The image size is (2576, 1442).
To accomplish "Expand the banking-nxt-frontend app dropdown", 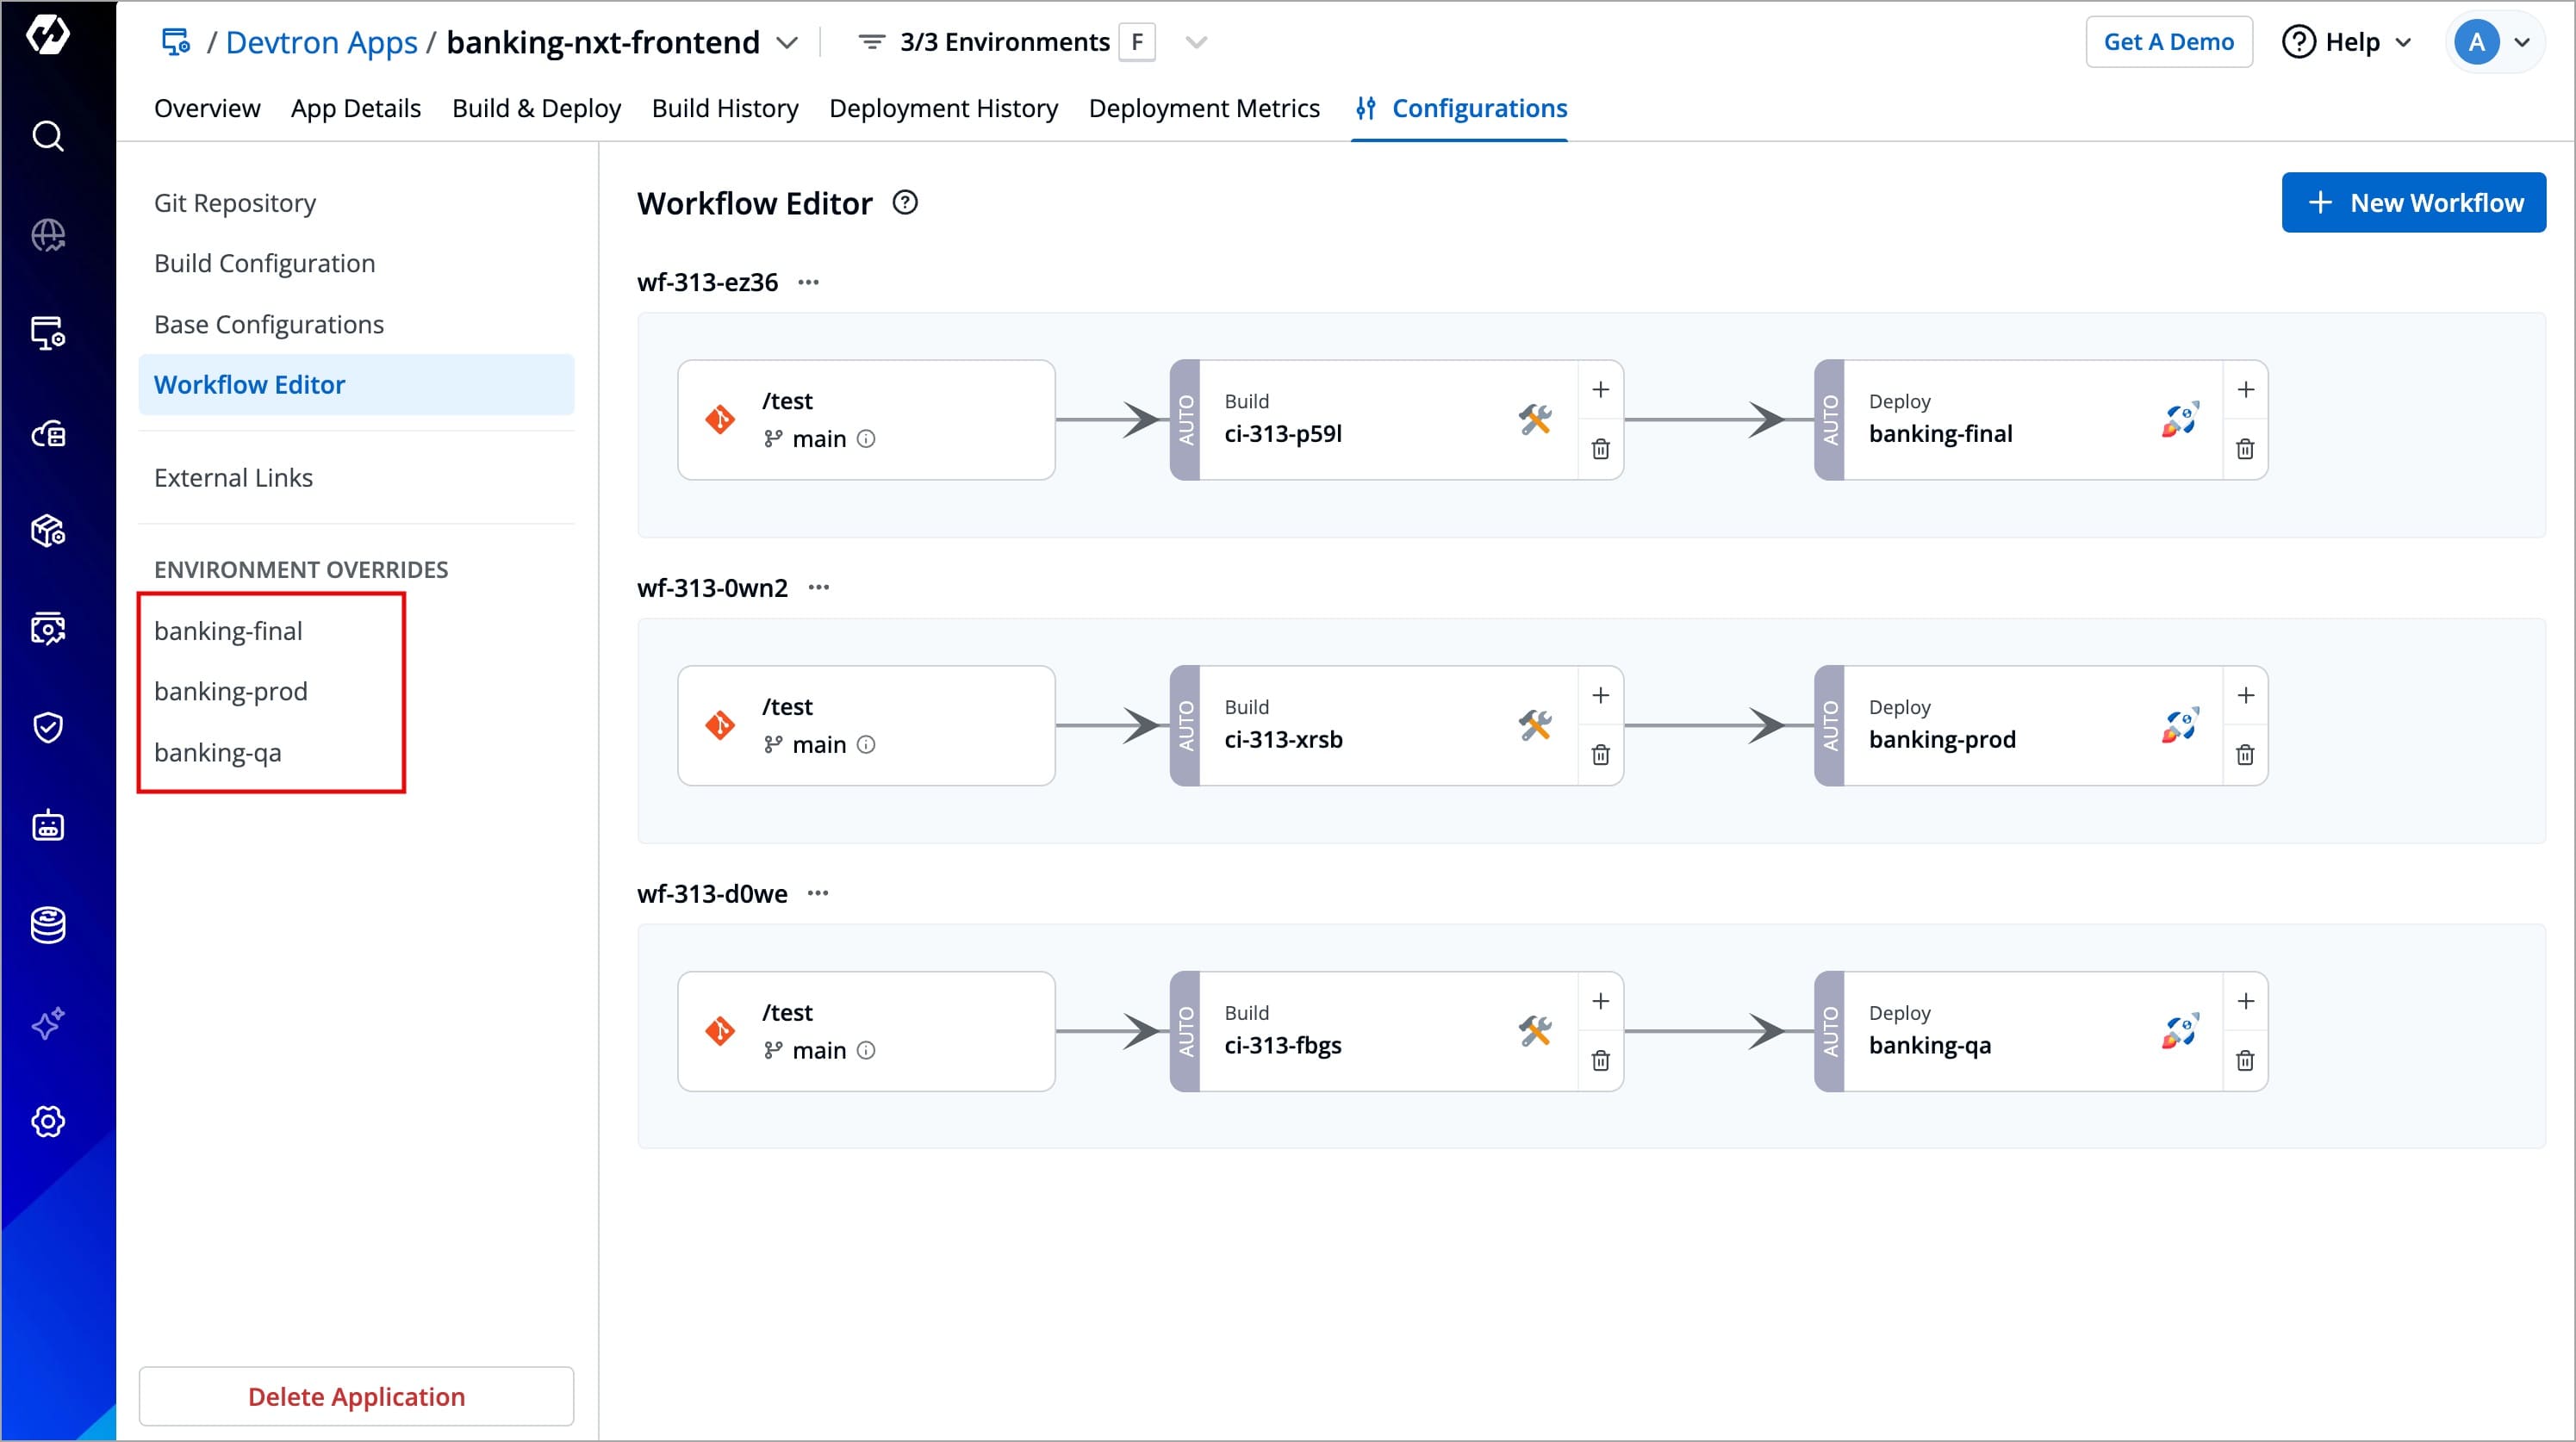I will (x=787, y=43).
